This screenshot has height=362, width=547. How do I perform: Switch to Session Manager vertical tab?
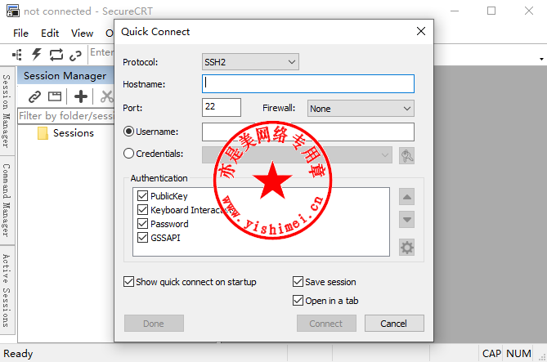click(7, 111)
